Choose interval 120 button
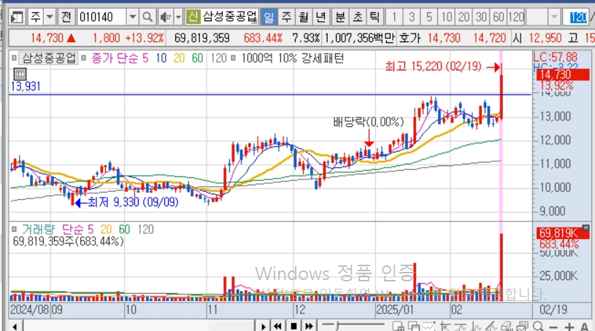595x331 pixels. (516, 17)
